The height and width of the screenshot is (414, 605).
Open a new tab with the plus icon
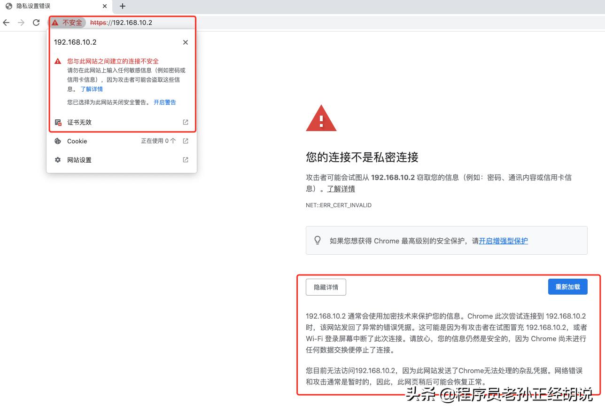click(x=123, y=6)
